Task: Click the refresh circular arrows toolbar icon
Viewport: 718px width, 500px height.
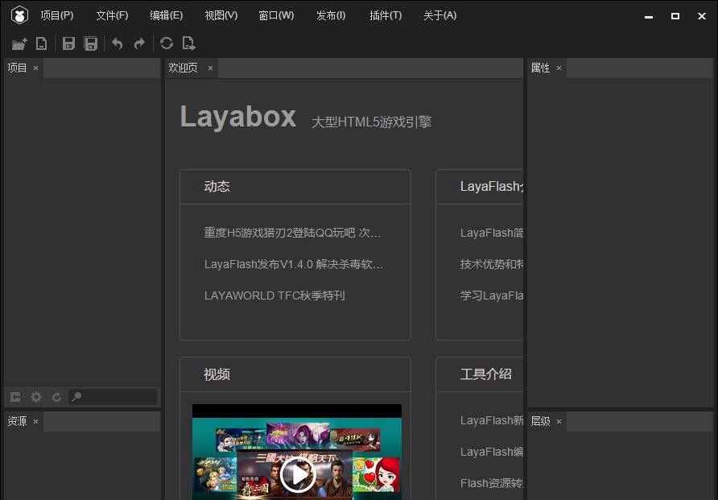Action: [x=167, y=43]
